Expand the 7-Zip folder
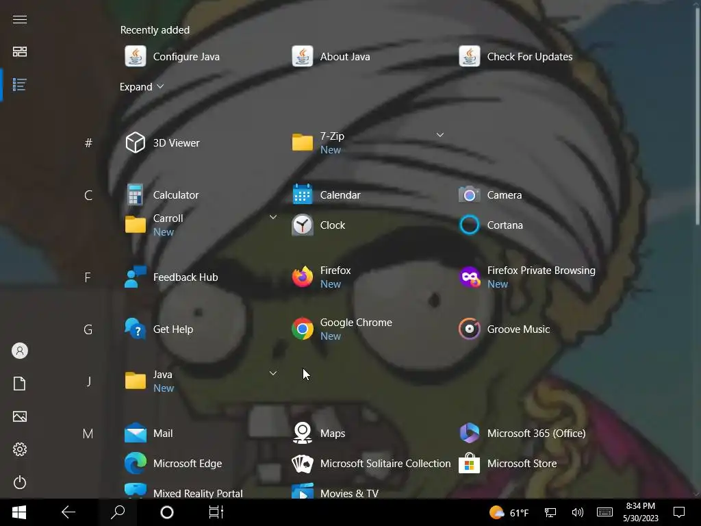This screenshot has height=526, width=701. pyautogui.click(x=440, y=135)
